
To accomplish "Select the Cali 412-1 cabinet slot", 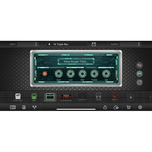I will [x=82, y=97].
